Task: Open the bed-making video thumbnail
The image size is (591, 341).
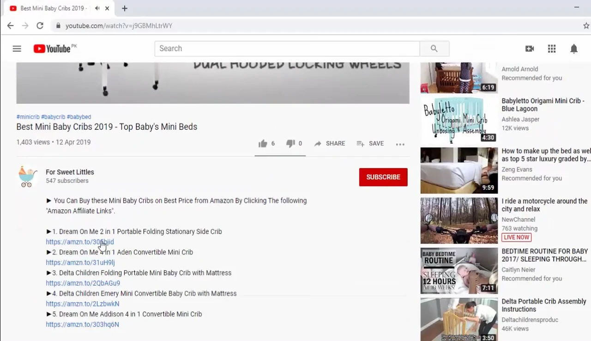Action: 459,170
